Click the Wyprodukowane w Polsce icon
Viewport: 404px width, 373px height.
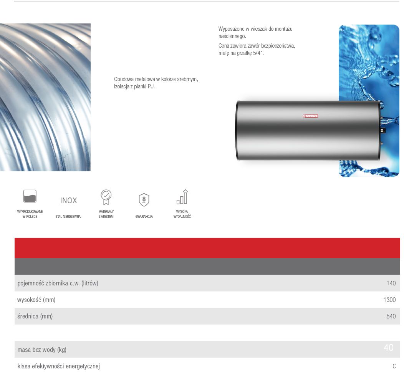point(30,196)
